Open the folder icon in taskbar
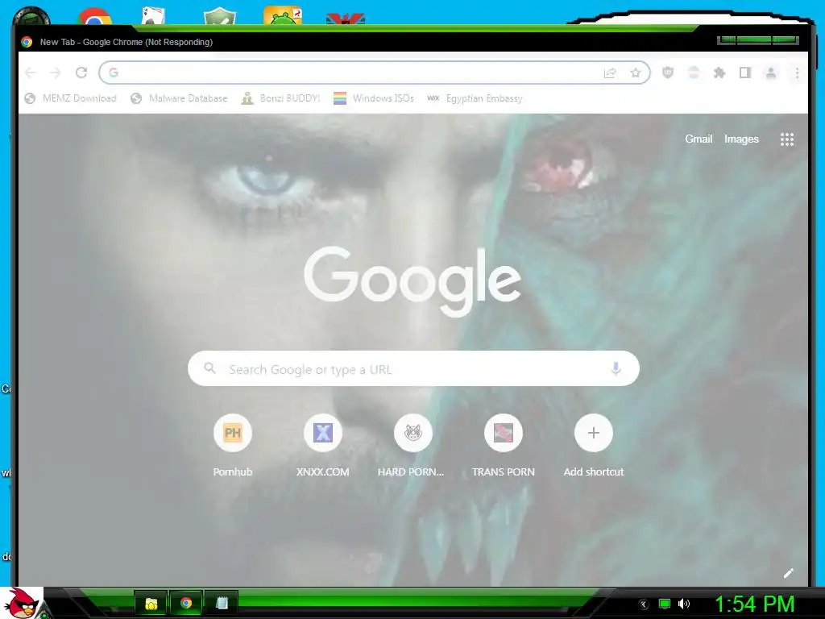Image resolution: width=825 pixels, height=619 pixels. pyautogui.click(x=151, y=603)
